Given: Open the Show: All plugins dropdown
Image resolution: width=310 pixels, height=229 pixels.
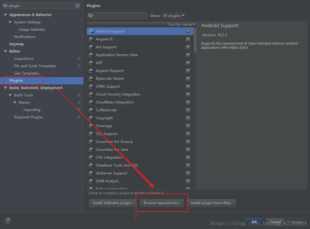Looking at the screenshot, I should point(174,15).
